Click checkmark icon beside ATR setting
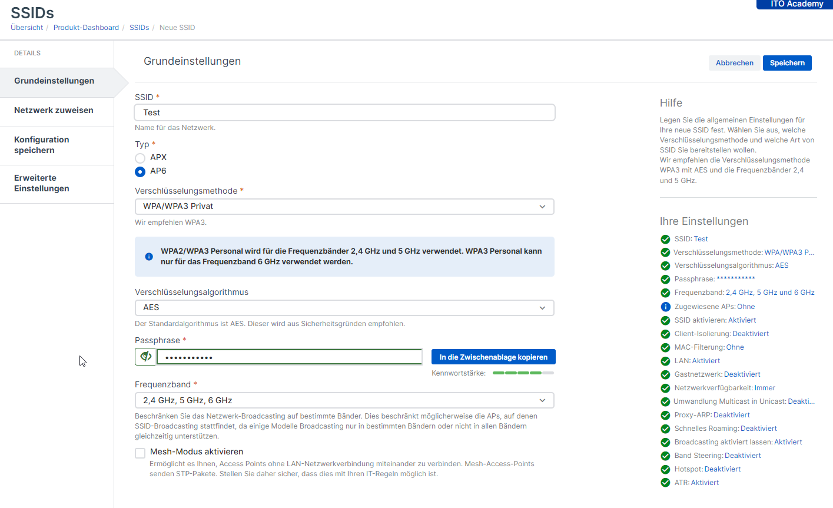833x508 pixels. pyautogui.click(x=665, y=483)
